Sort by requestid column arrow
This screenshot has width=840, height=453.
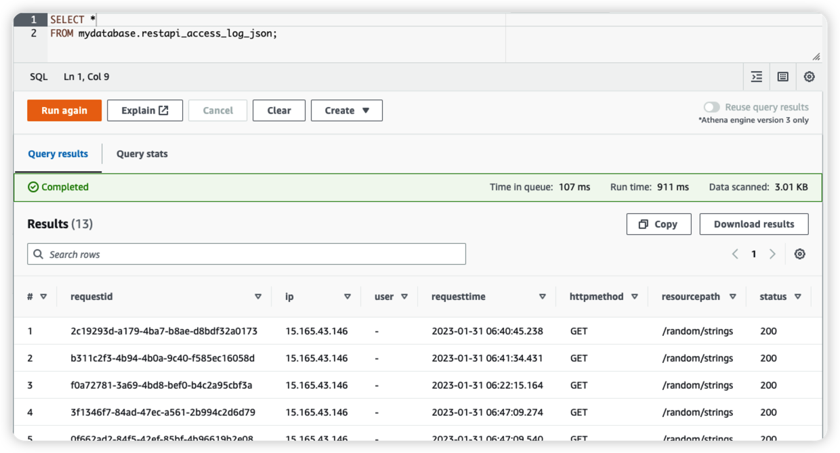pos(258,297)
